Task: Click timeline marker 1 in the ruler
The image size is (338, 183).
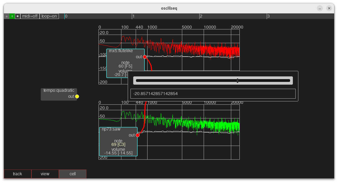Action: pyautogui.click(x=133, y=16)
